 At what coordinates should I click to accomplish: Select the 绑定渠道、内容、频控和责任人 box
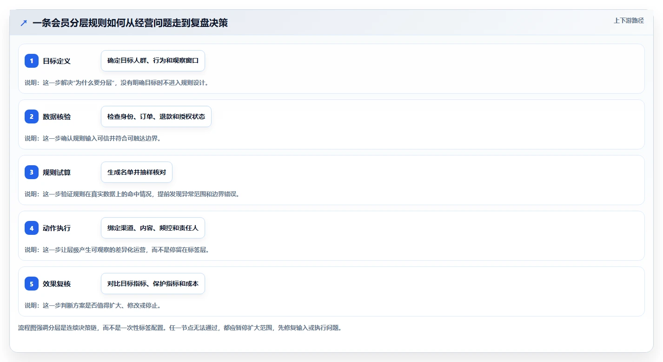point(153,228)
